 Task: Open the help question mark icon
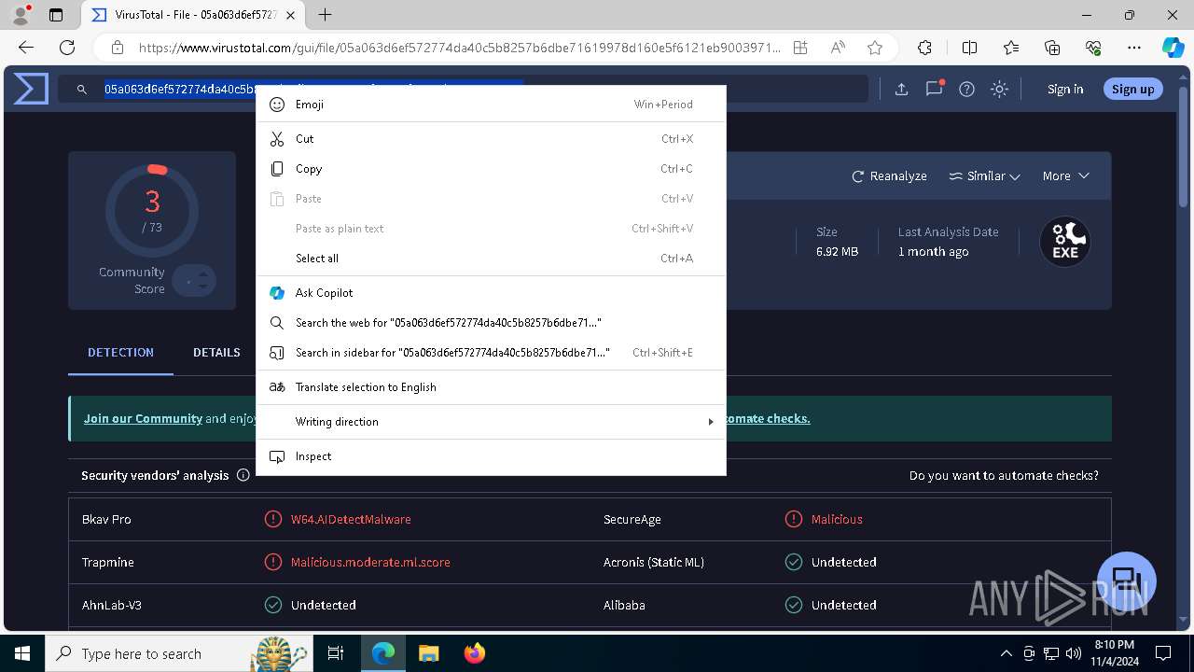[966, 89]
